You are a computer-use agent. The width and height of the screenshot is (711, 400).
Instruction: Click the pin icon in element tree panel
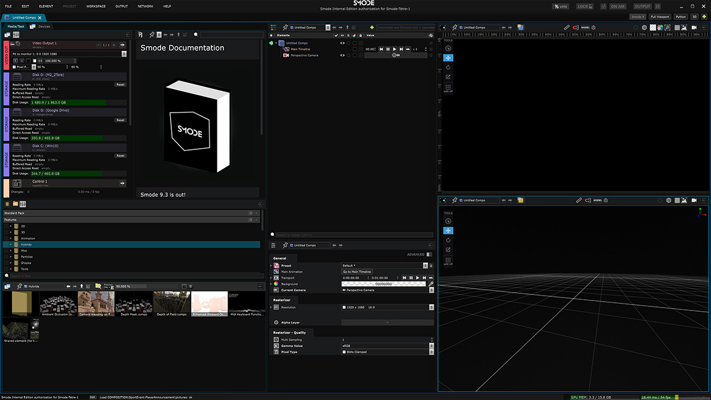(285, 27)
